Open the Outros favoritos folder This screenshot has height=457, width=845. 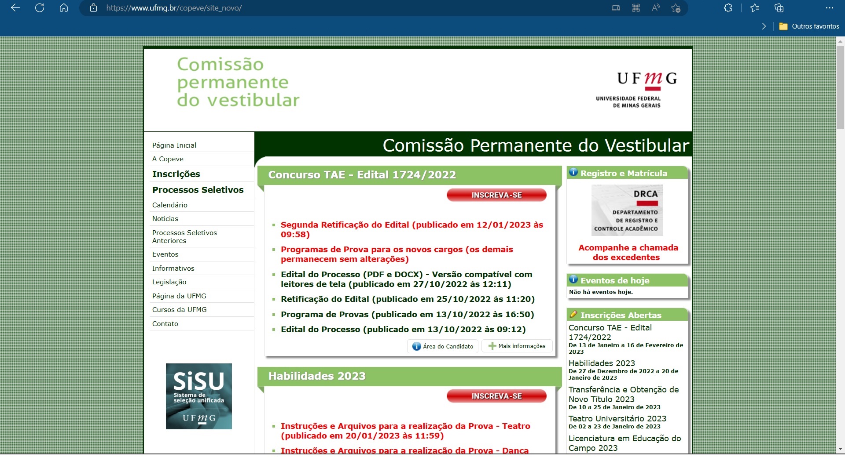(x=809, y=26)
